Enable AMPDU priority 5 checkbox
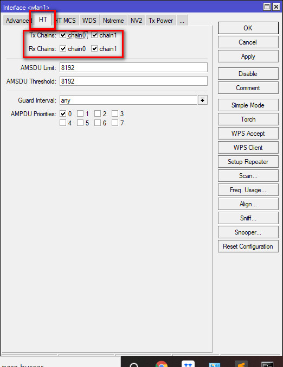Screen dimensions: 283x367 [x=80, y=123]
